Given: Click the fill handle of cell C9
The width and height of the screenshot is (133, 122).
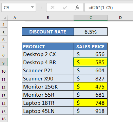Looking at the screenshot, I should point(107,66).
